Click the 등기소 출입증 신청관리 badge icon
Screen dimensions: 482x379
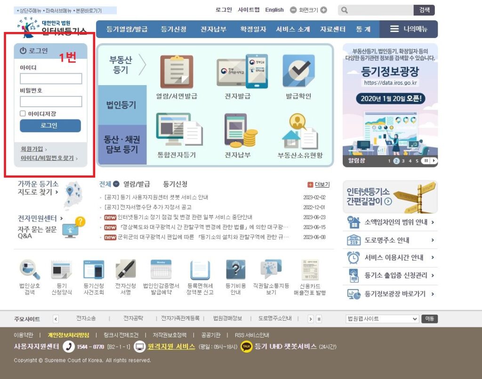tap(353, 276)
